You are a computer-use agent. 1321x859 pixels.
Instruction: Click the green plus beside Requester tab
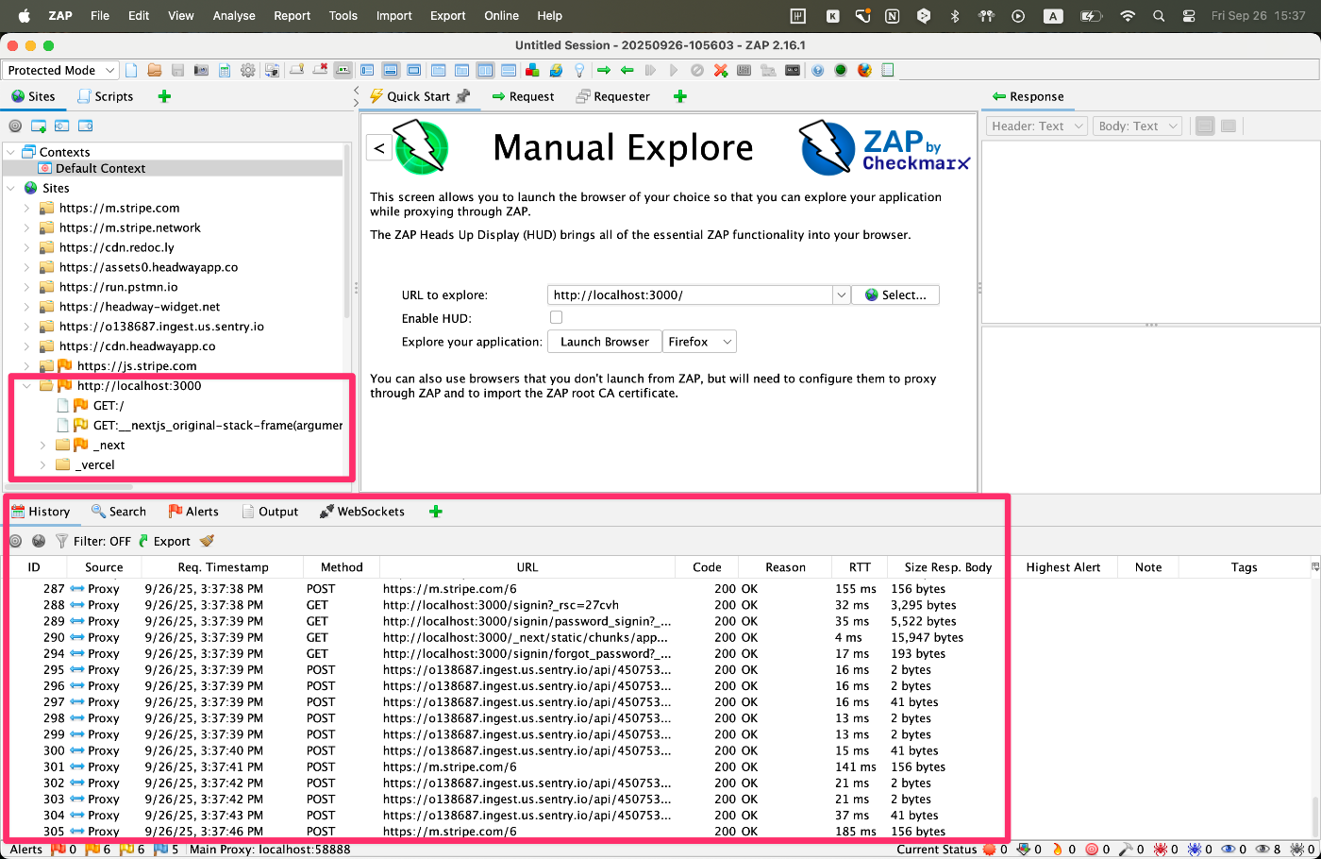(680, 96)
